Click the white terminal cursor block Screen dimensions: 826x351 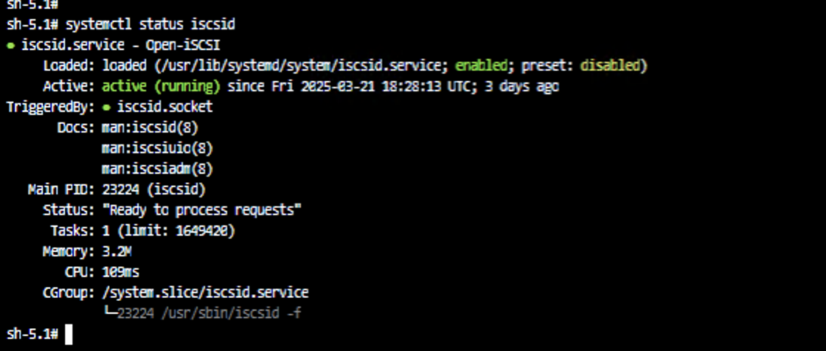point(69,334)
